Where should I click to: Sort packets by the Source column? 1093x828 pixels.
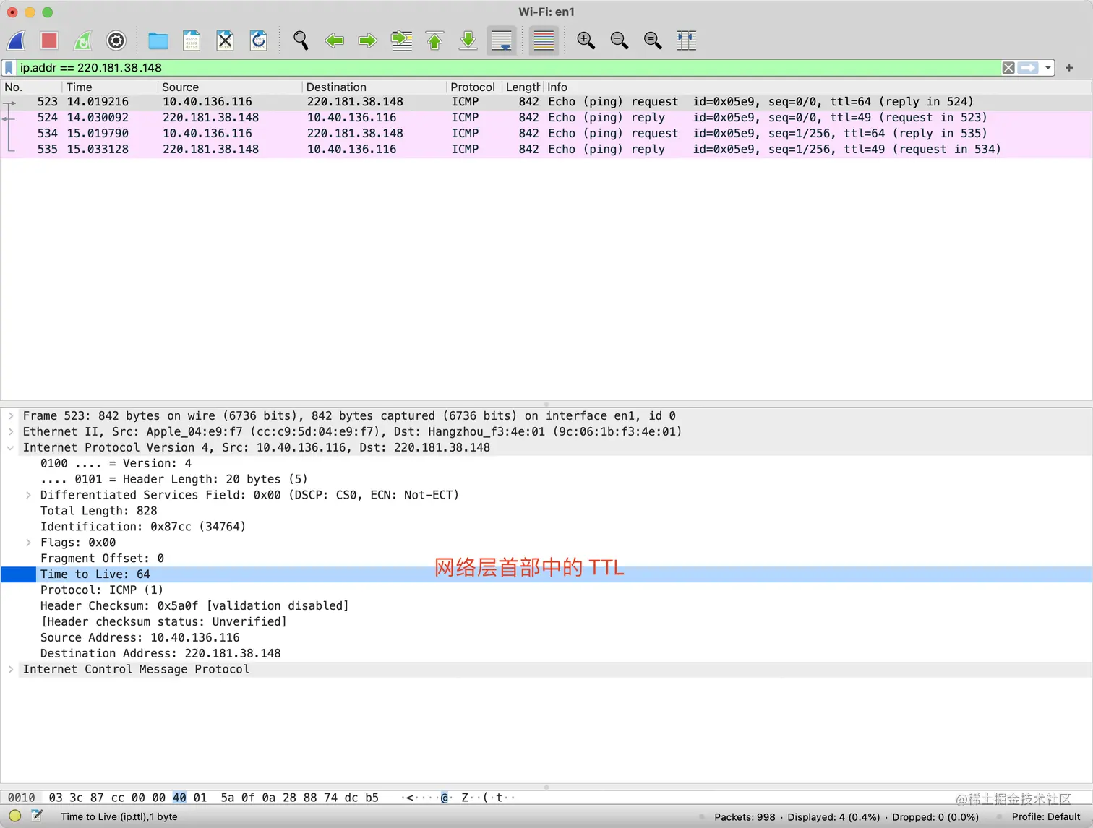coord(230,87)
